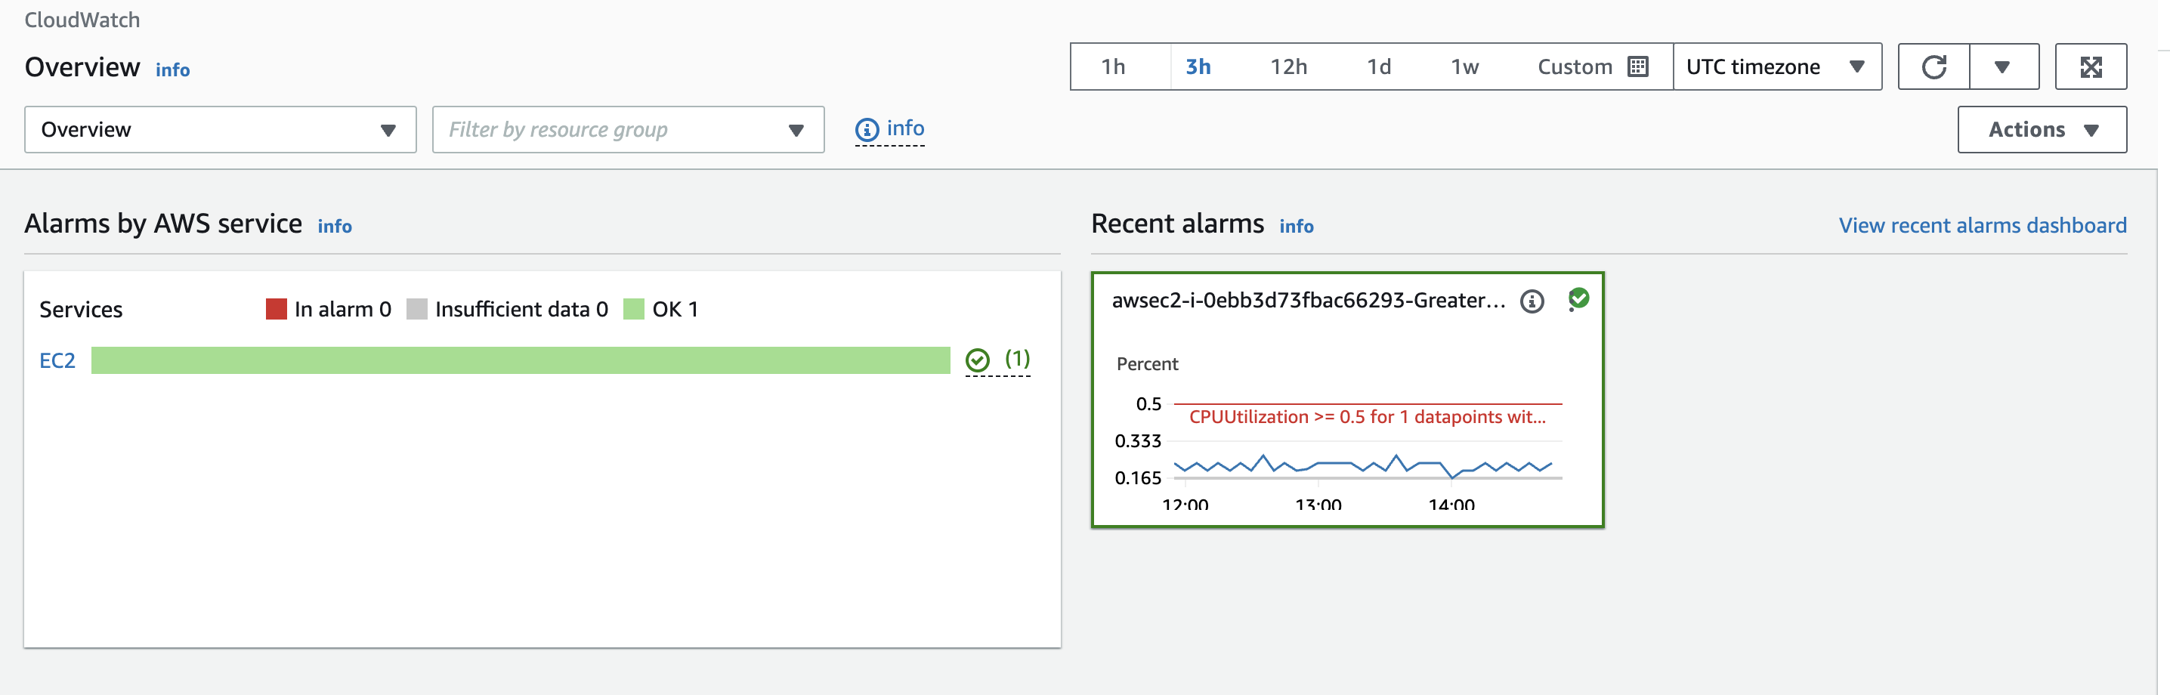Open the UTC timezone selector
Viewport: 2170px width, 695px height.
pyautogui.click(x=1776, y=66)
